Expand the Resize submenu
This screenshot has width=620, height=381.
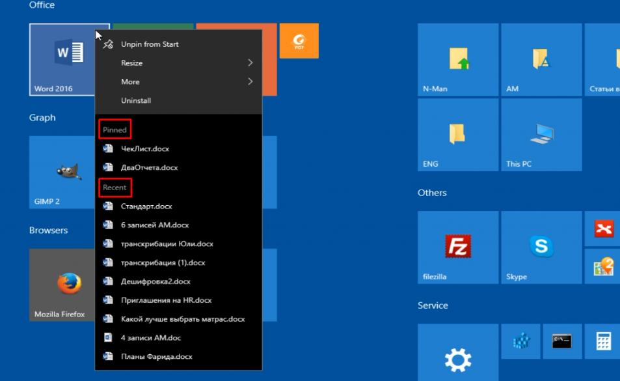pyautogui.click(x=178, y=63)
